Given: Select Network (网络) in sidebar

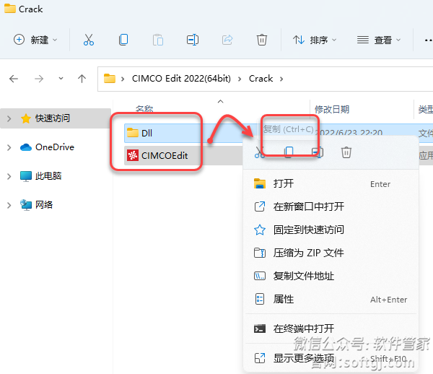Looking at the screenshot, I should tap(36, 205).
